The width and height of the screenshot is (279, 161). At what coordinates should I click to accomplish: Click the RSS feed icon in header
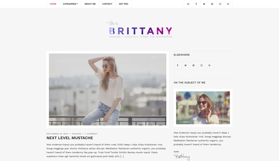pyautogui.click(x=228, y=4)
